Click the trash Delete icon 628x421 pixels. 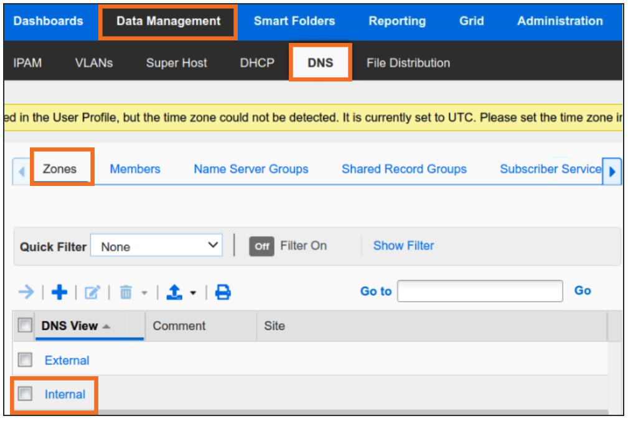tap(126, 292)
